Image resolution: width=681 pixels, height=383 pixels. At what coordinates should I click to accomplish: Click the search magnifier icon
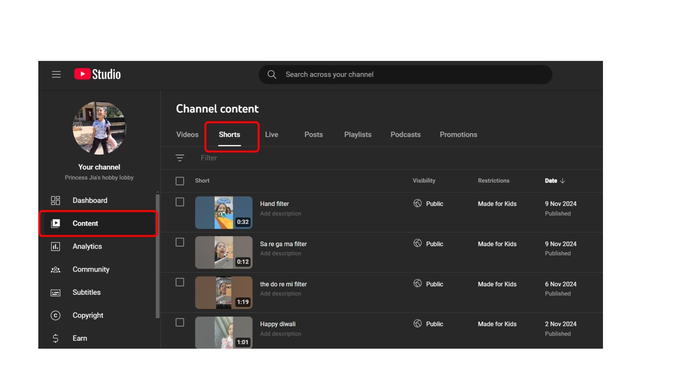[272, 74]
